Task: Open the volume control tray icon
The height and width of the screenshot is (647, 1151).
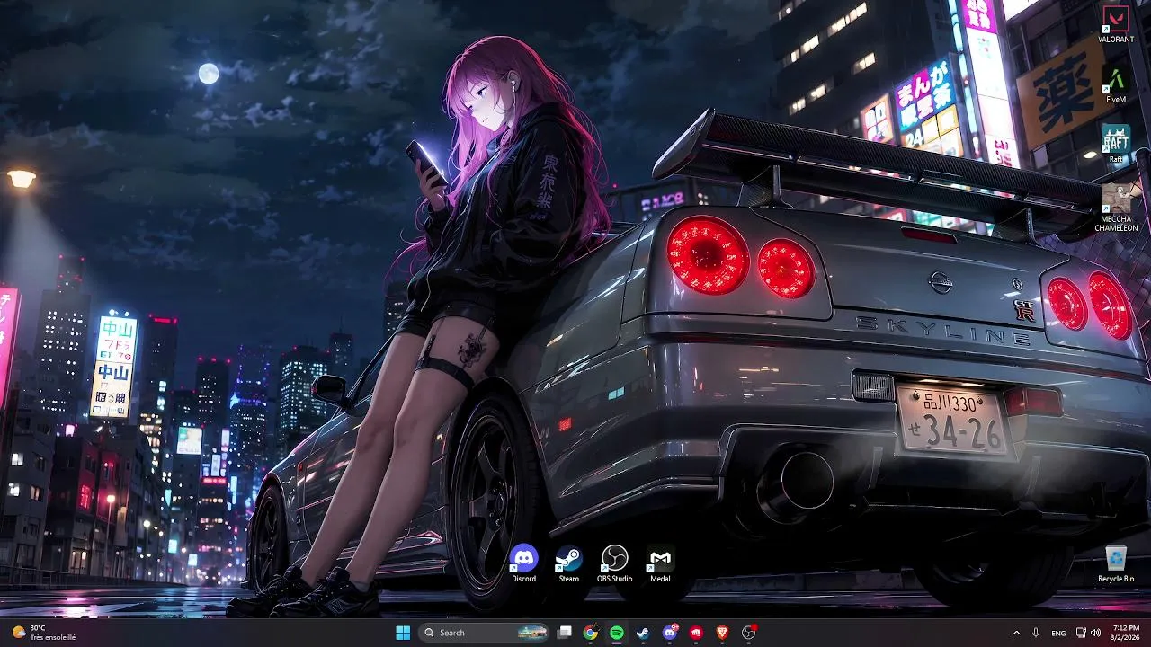Action: pos(1095,633)
